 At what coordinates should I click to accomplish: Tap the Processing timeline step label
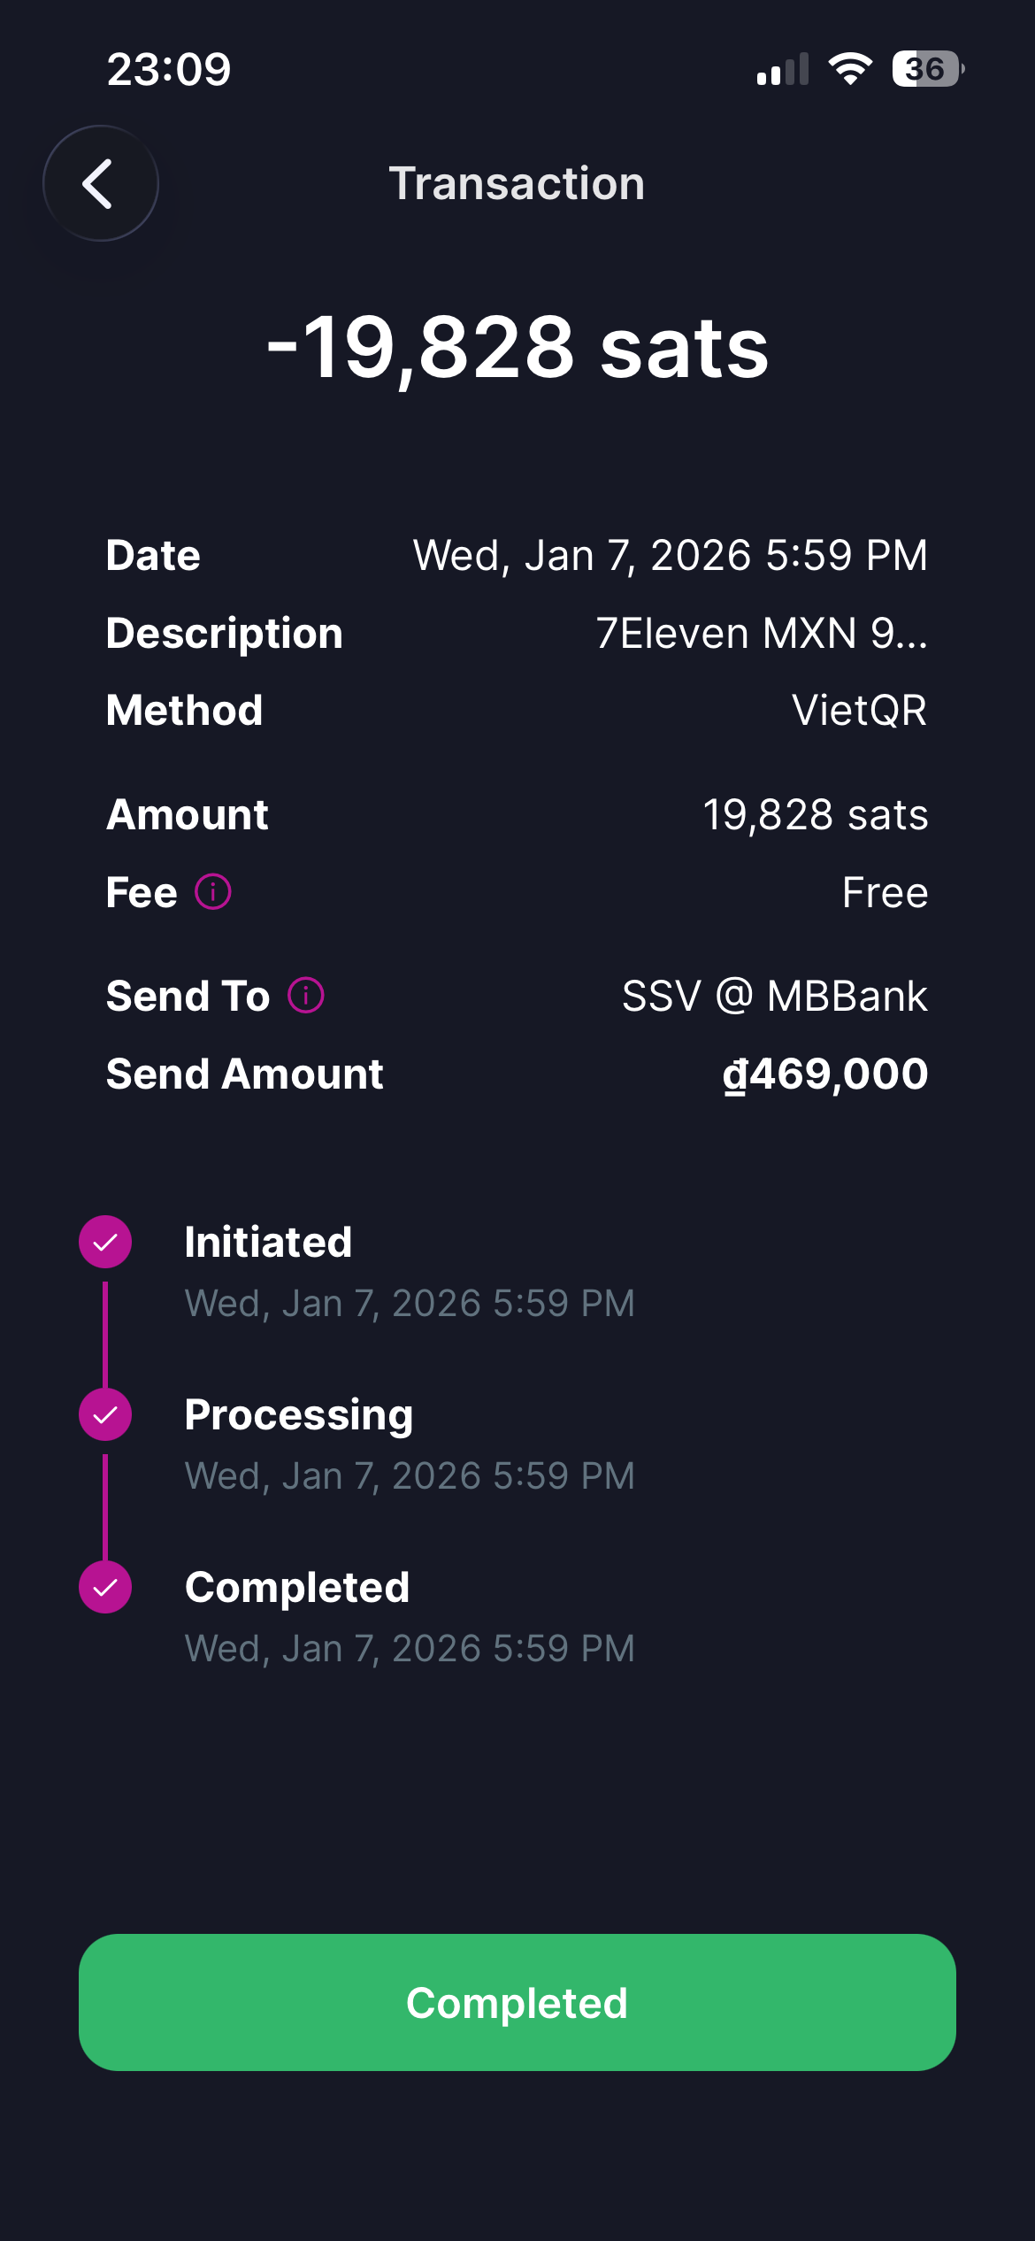tap(299, 1414)
